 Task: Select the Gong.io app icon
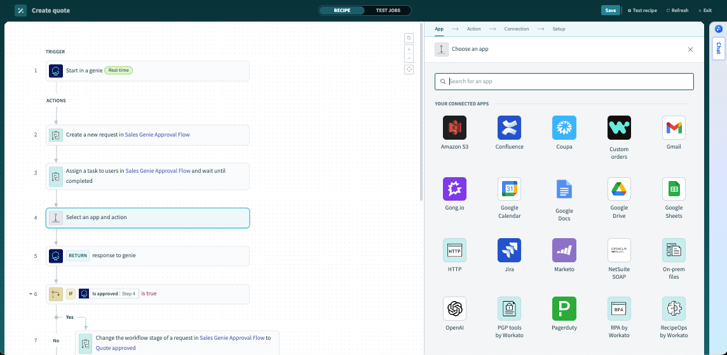coord(454,189)
